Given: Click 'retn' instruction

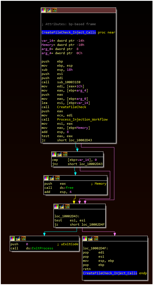Looking at the screenshot, I should coord(87,269).
